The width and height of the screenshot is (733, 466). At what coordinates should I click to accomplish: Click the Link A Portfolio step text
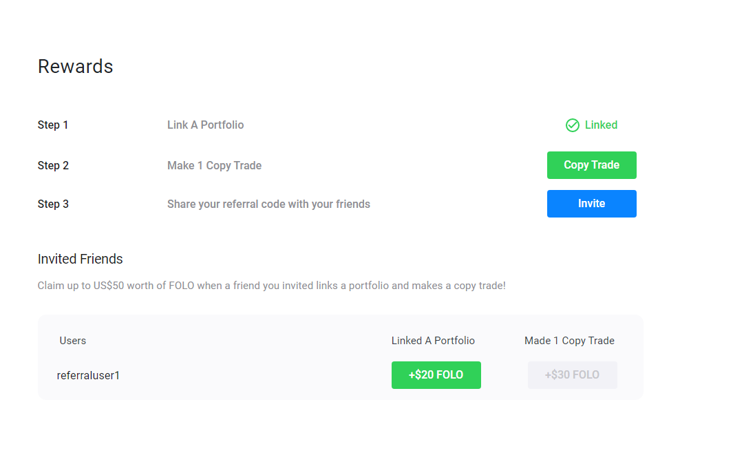click(x=206, y=125)
